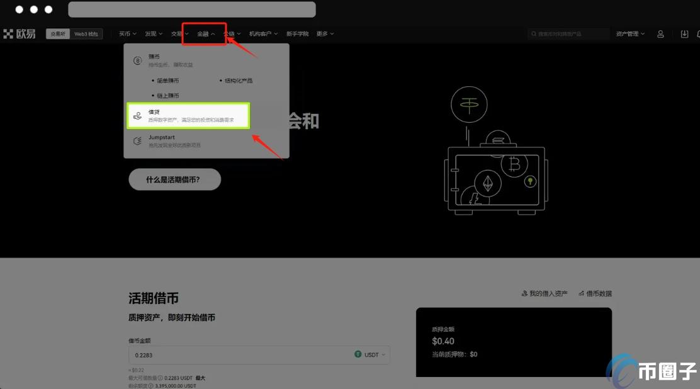Click the 借币金额 amount field
This screenshot has width=700, height=389.
[259, 355]
